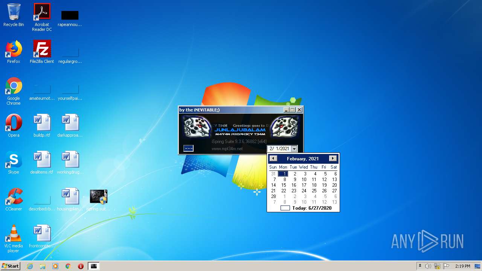Screen dimensions: 482x271
Task: Go to next month in calendar
Action: [333, 158]
